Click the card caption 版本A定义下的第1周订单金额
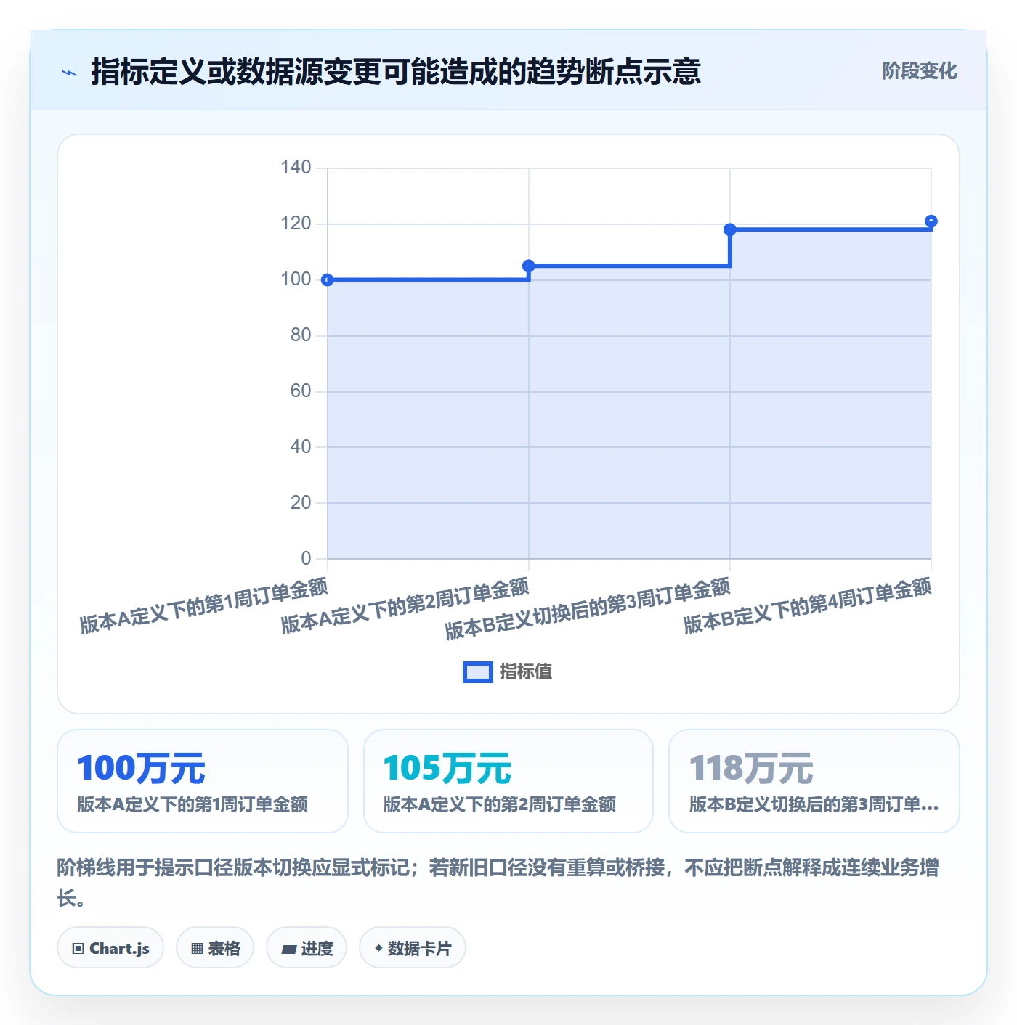Screen dimensions: 1017x1025 click(x=193, y=804)
